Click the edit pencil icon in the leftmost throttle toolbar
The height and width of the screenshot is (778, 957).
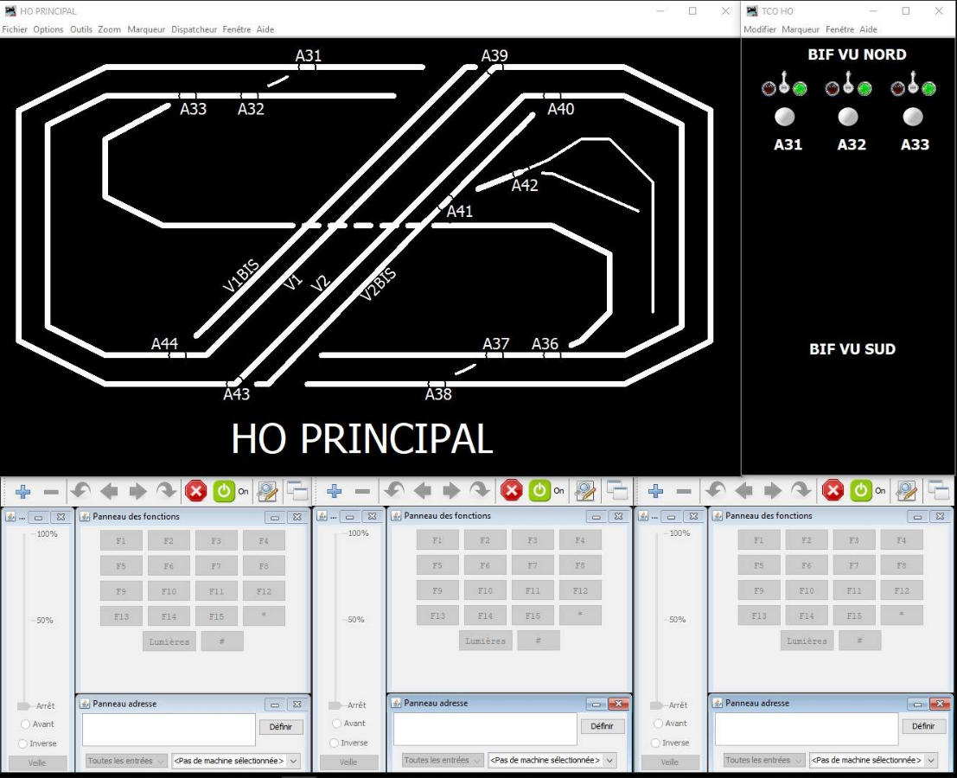[268, 491]
